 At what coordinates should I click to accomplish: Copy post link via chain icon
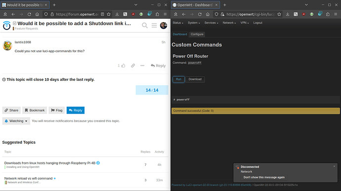click(133, 65)
